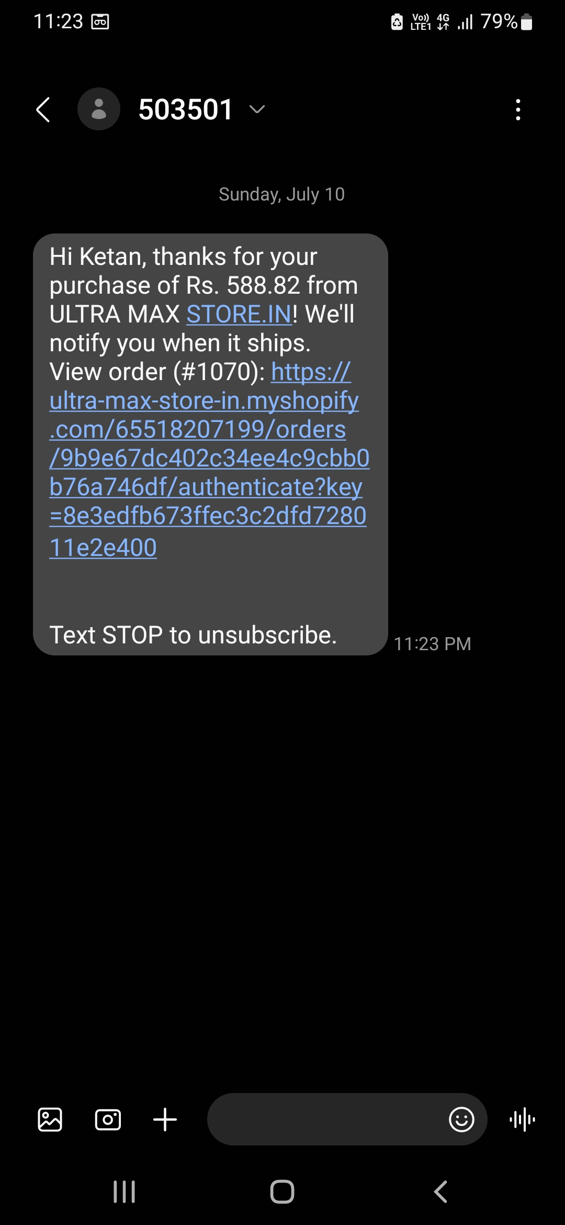Go back to the conversation list

pyautogui.click(x=43, y=110)
